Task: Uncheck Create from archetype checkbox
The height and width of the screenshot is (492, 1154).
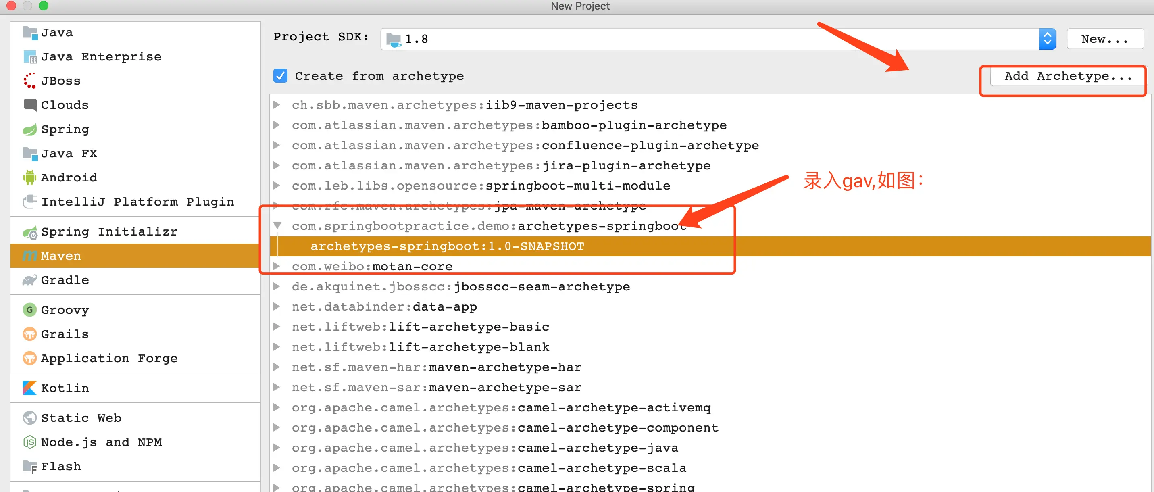Action: [281, 76]
